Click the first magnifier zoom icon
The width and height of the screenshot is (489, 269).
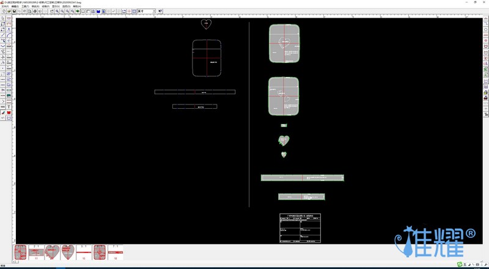(57, 11)
